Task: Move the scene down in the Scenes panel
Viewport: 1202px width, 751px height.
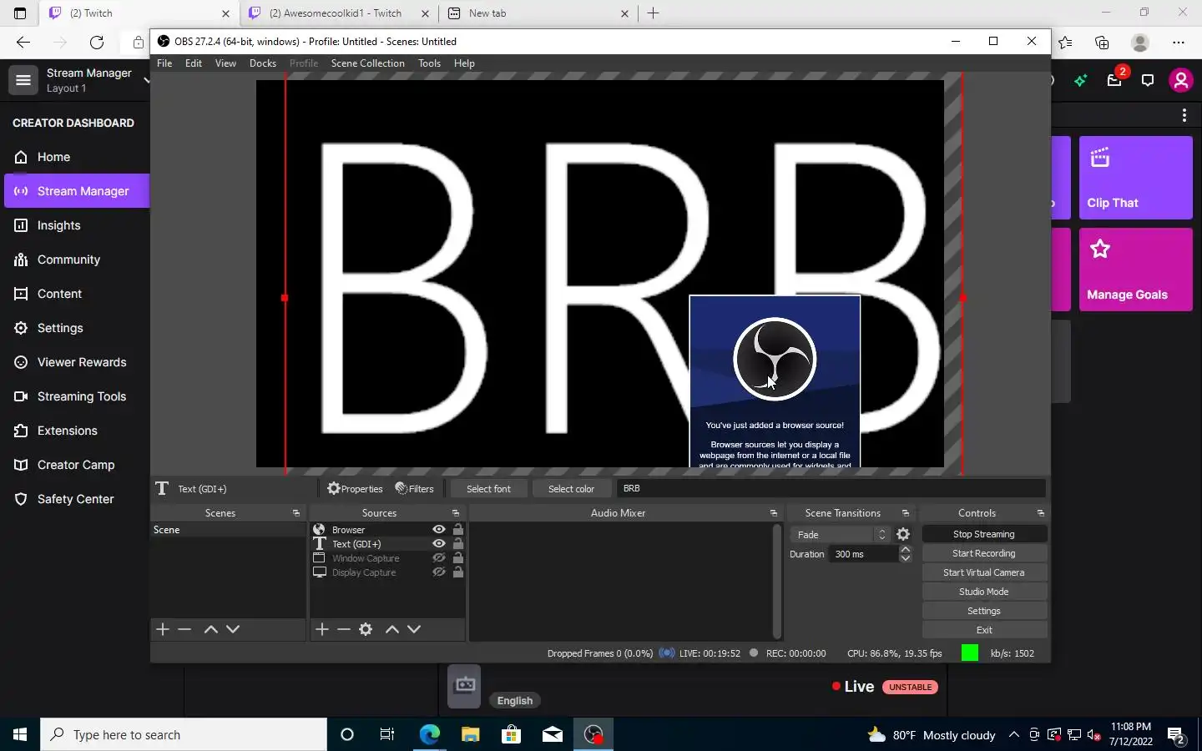Action: coord(233,629)
